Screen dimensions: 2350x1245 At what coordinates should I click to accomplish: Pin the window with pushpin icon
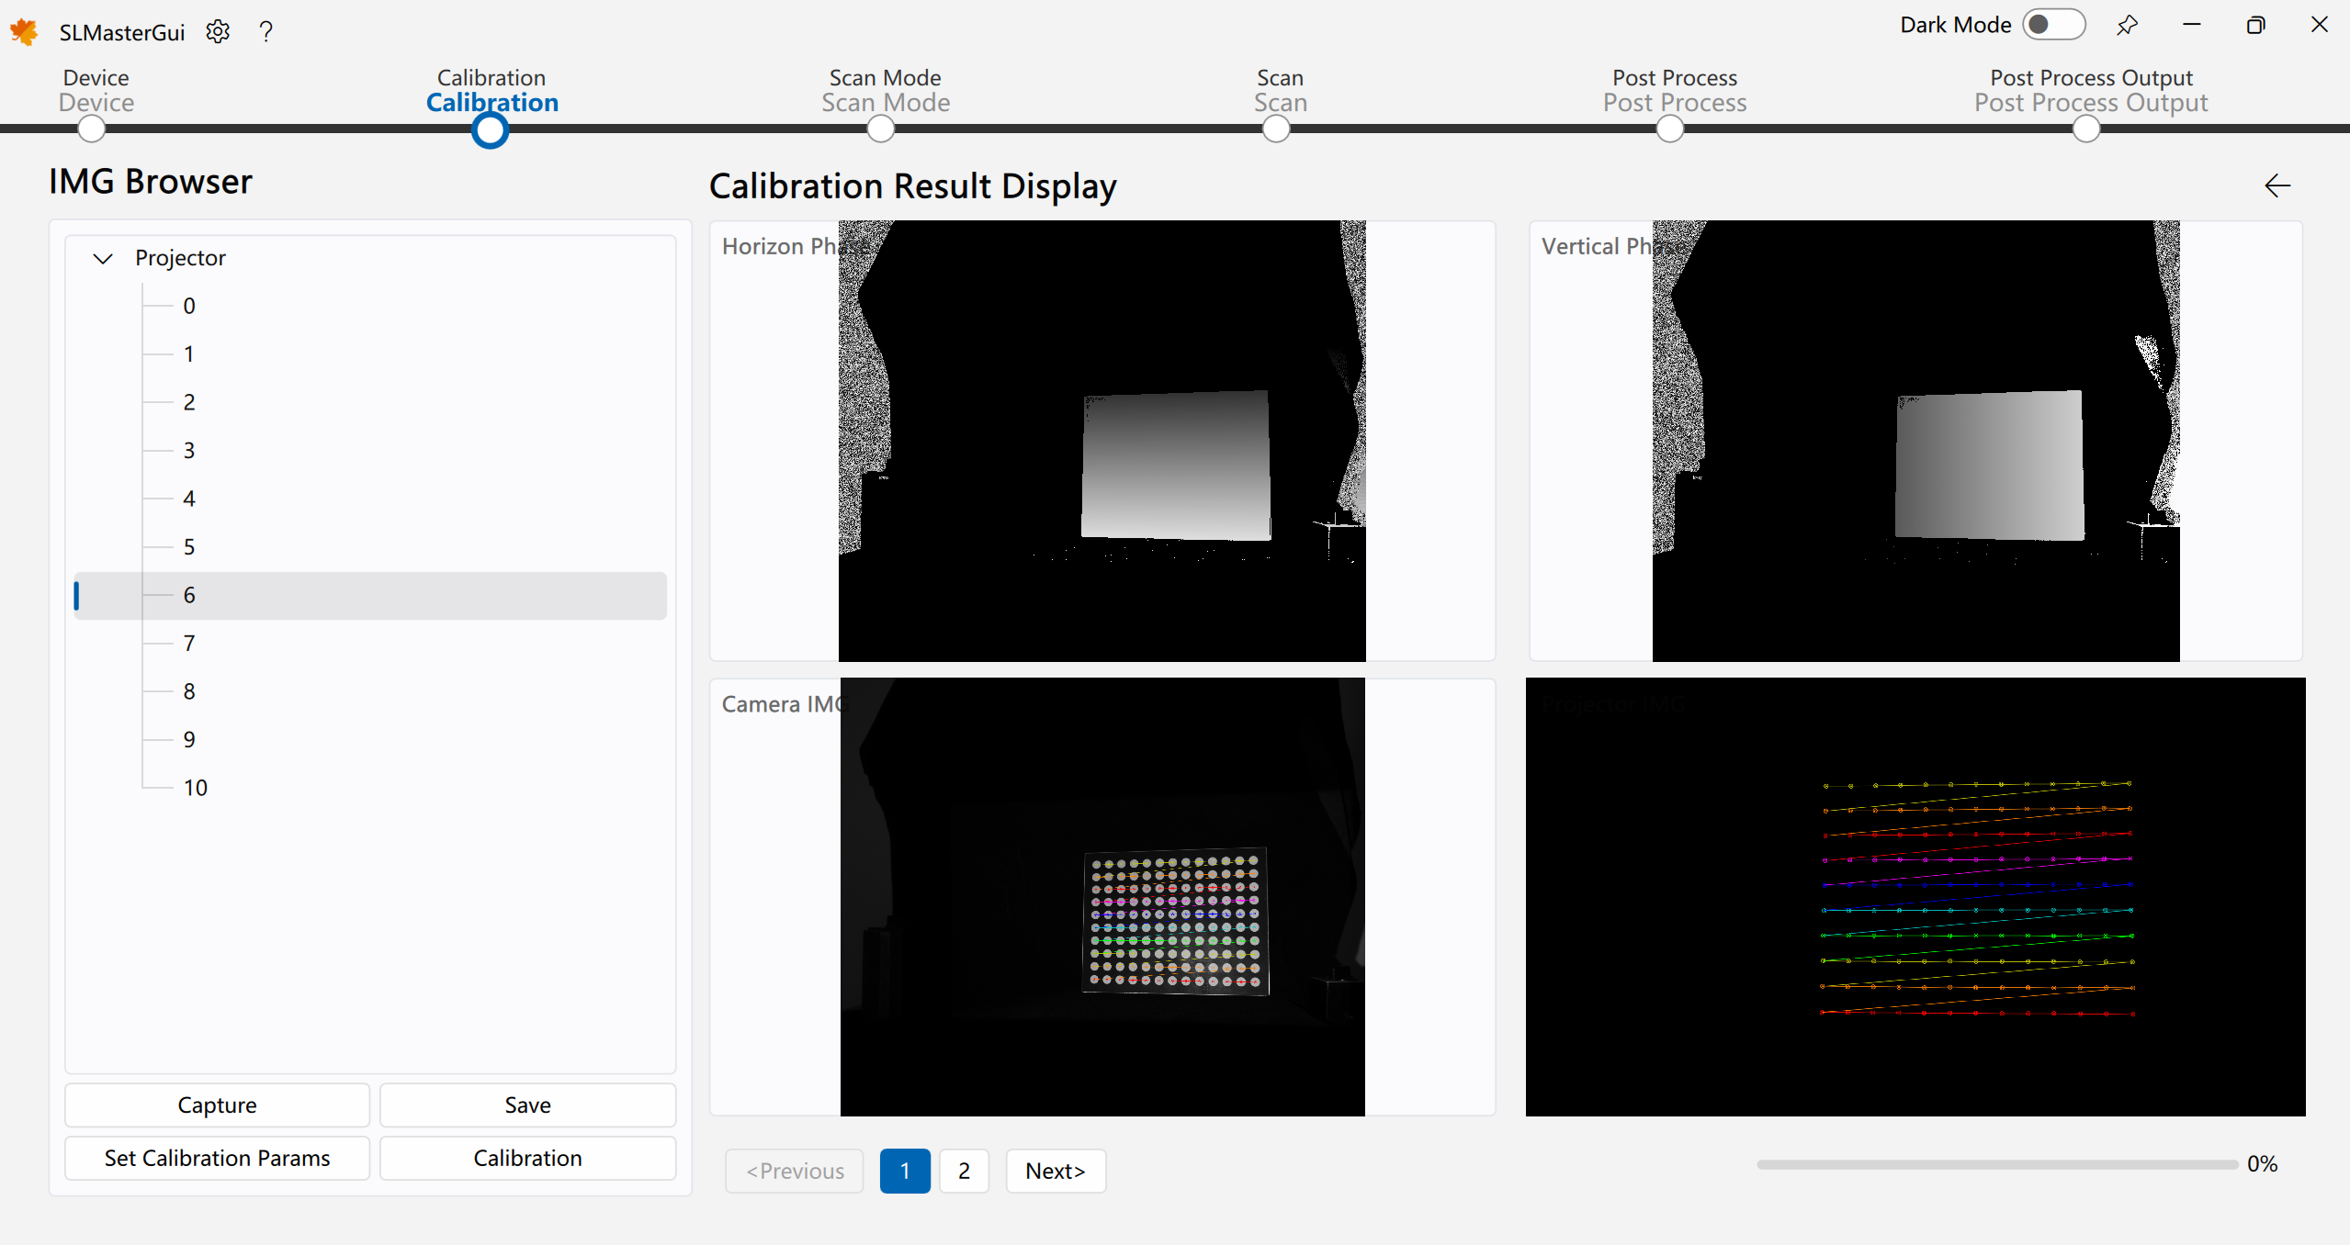pos(2127,26)
